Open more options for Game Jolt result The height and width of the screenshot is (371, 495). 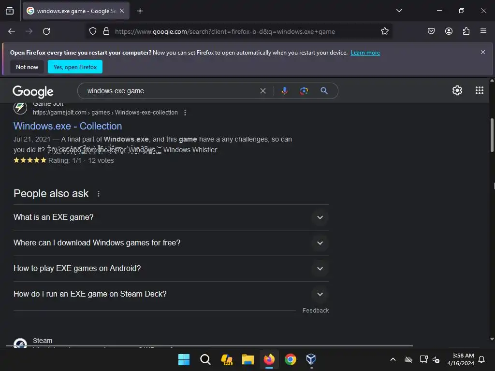pos(185,112)
